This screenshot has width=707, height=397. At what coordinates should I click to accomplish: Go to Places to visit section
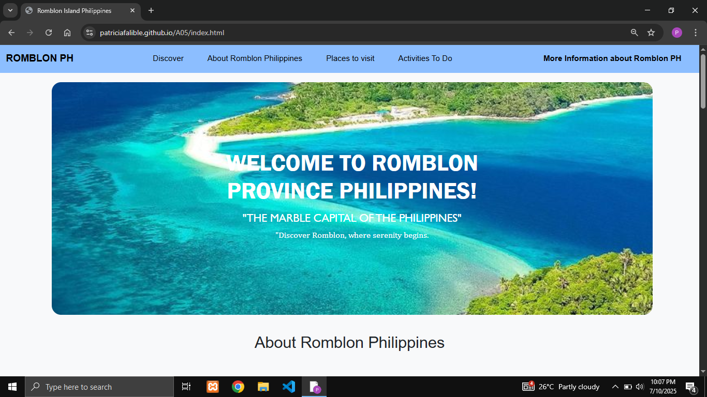[350, 58]
